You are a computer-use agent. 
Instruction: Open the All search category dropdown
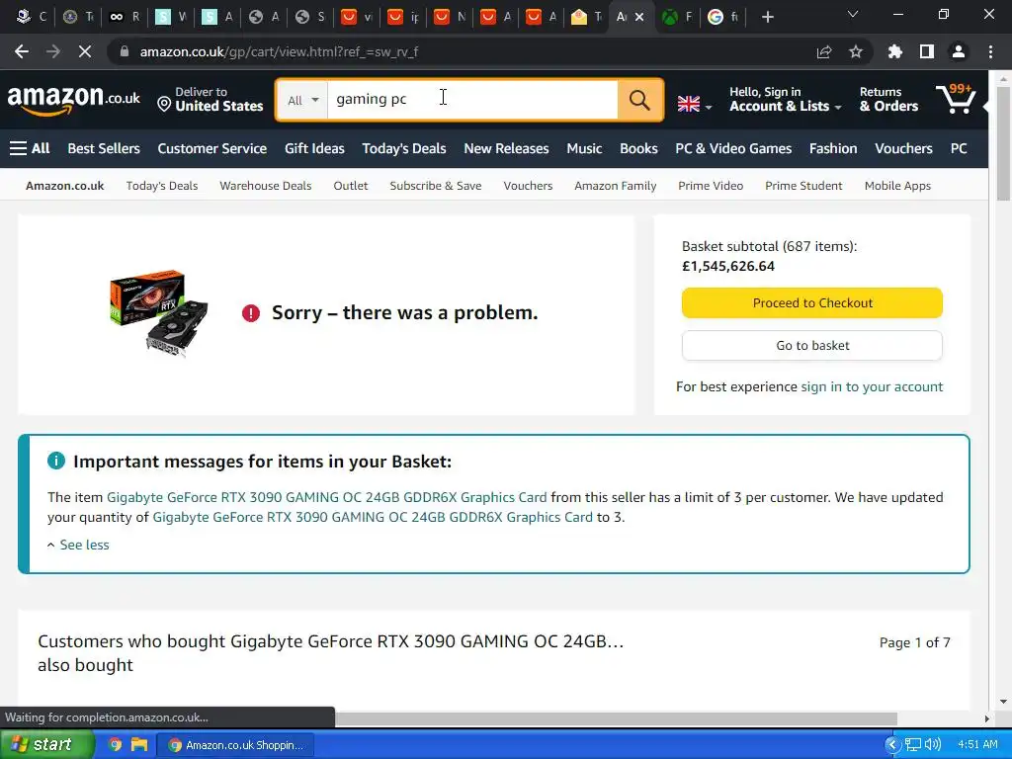302,100
